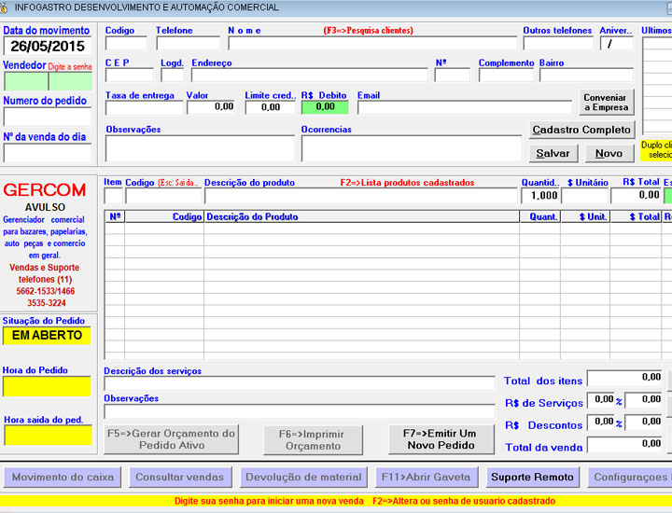The width and height of the screenshot is (672, 513).
Task: Click the Salvar button
Action: click(553, 153)
